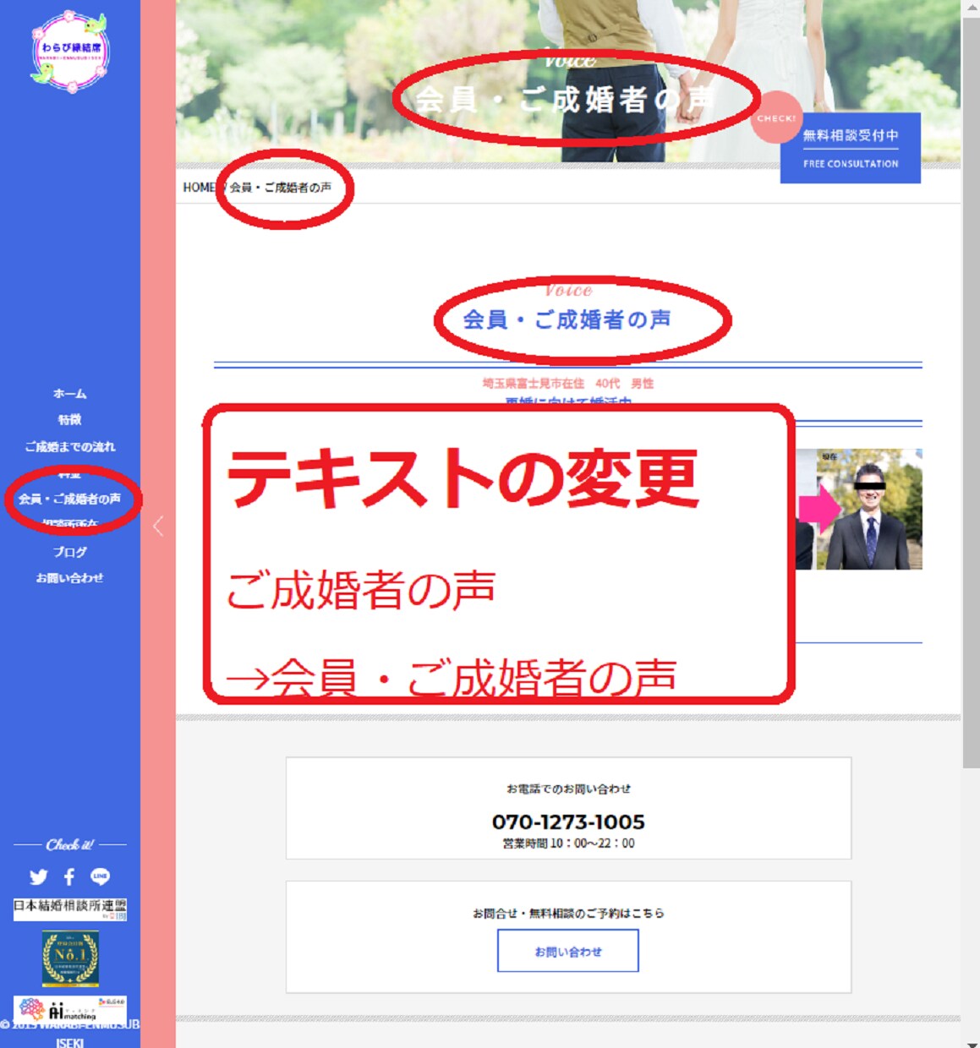The height and width of the screenshot is (1048, 980).
Task: Open the Twitter icon in sidebar
Action: point(39,876)
